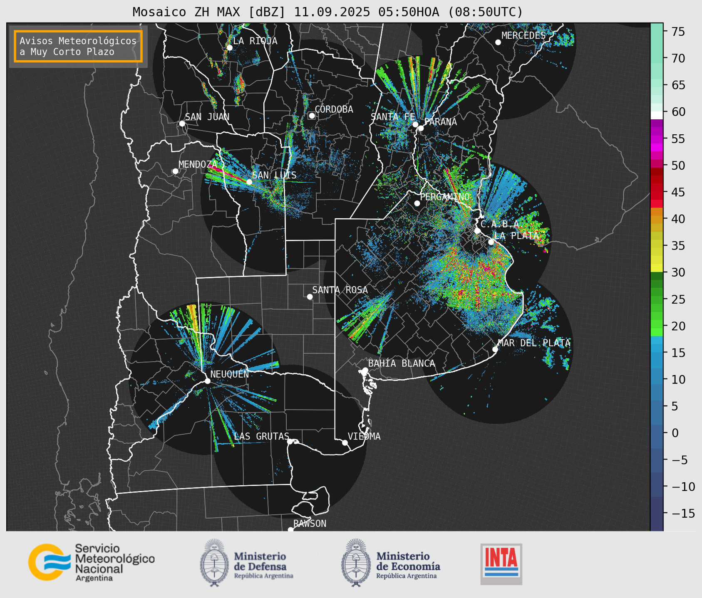702x598 pixels.
Task: Click the Santa Fe city marker
Action: (x=415, y=124)
